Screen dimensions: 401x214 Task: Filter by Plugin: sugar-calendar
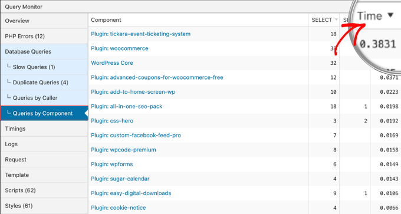[x=120, y=179]
